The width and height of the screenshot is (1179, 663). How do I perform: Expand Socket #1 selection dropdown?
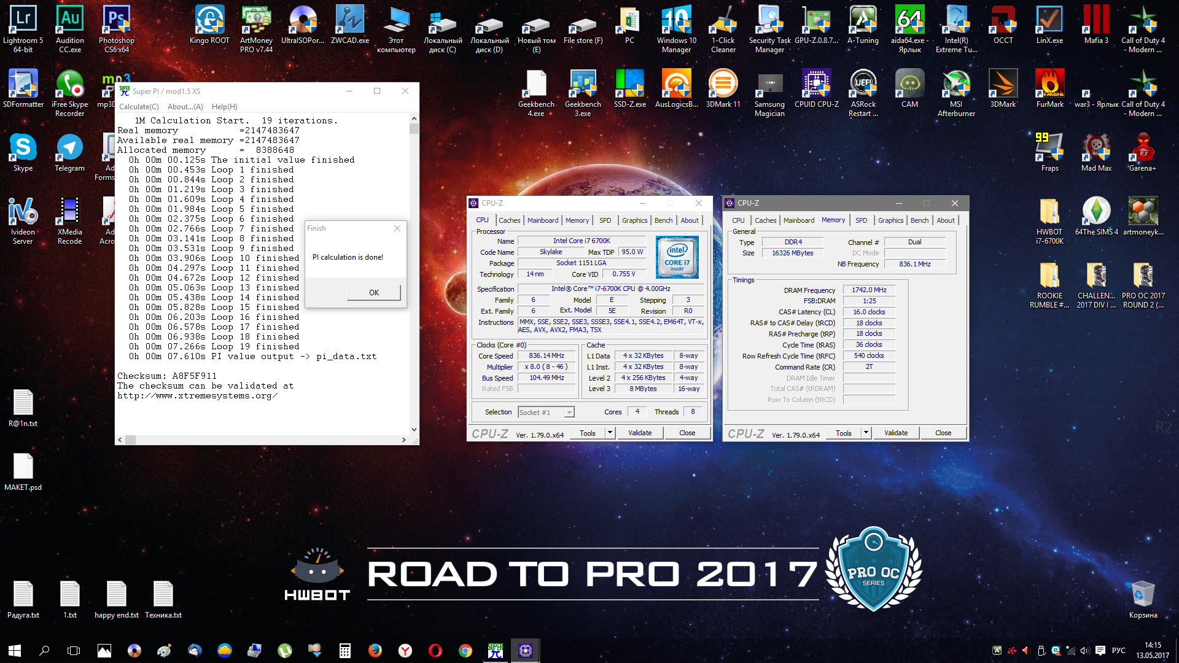569,413
